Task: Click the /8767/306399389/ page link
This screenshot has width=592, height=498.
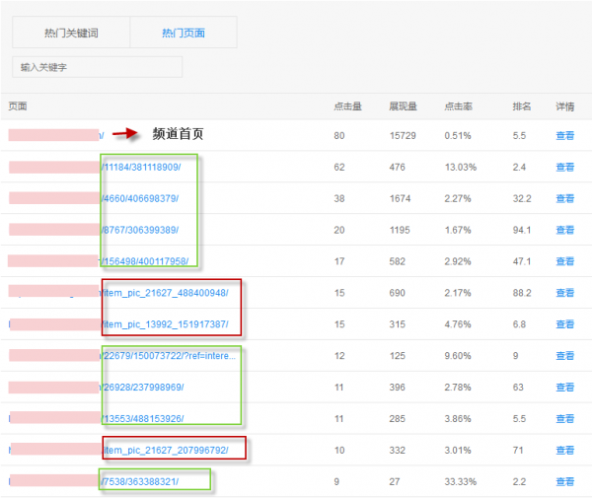Action: [139, 230]
